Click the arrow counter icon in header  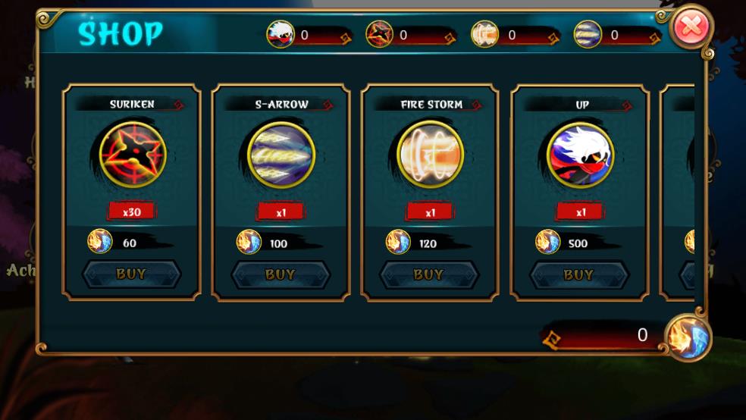pos(588,34)
